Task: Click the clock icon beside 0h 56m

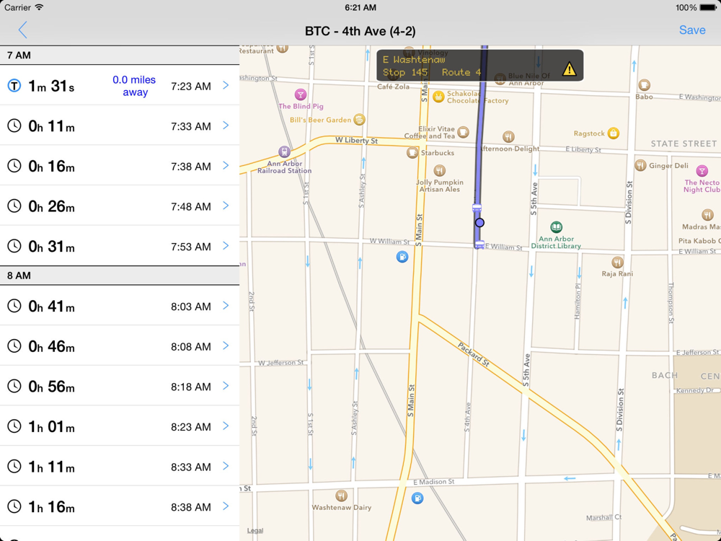Action: pyautogui.click(x=14, y=386)
